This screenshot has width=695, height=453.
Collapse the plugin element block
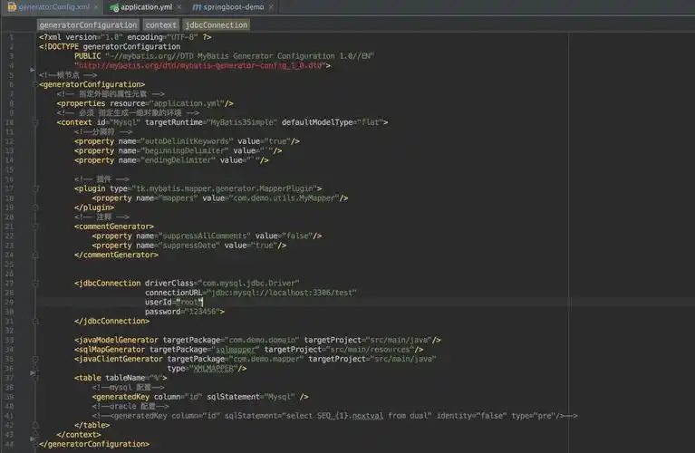[x=34, y=188]
